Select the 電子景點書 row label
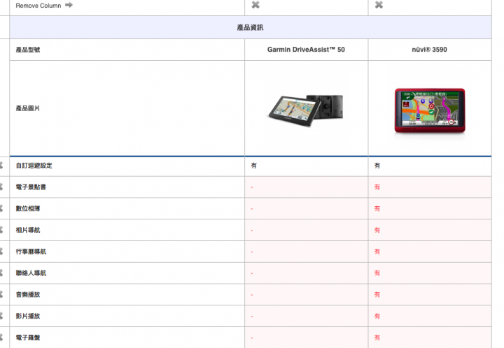The height and width of the screenshot is (348, 504). [x=31, y=187]
